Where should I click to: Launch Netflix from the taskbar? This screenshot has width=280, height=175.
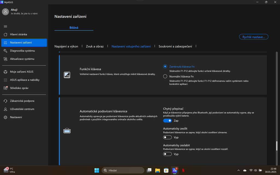click(x=183, y=170)
